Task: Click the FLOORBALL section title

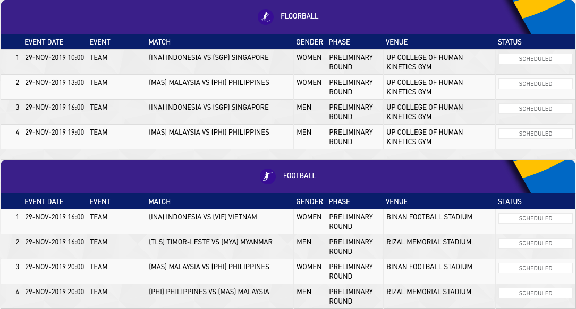Action: [299, 16]
